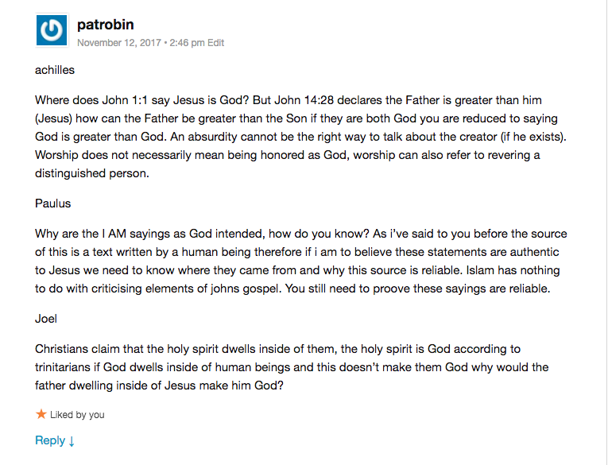Click the Edit link next to timestamp
Image resolution: width=608 pixels, height=465 pixels.
[x=215, y=43]
